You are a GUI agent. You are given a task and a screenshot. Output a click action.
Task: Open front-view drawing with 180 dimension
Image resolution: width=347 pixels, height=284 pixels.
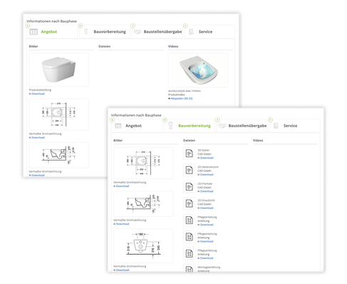click(143, 245)
